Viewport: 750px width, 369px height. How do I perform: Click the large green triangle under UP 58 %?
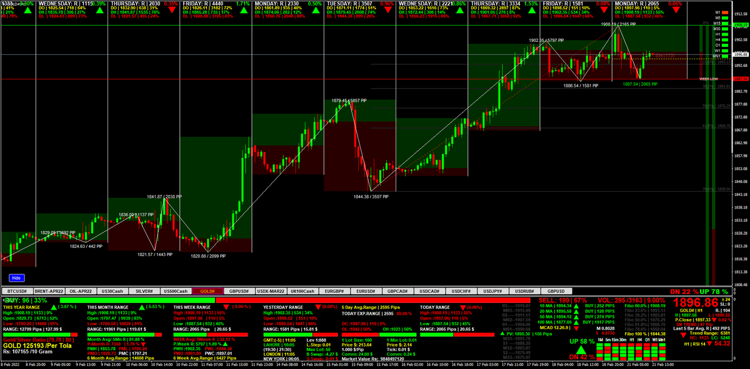tap(581, 350)
